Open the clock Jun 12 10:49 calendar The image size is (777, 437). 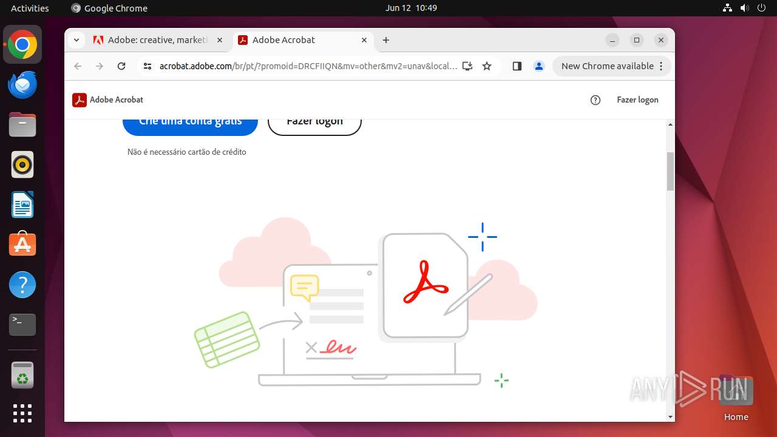point(411,8)
